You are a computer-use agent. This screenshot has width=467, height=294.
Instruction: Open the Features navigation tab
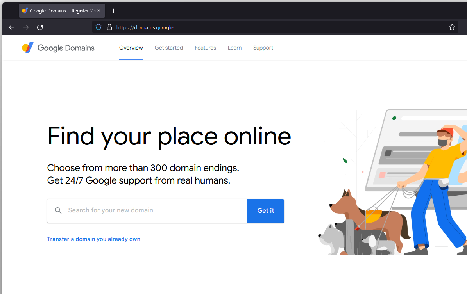[206, 48]
